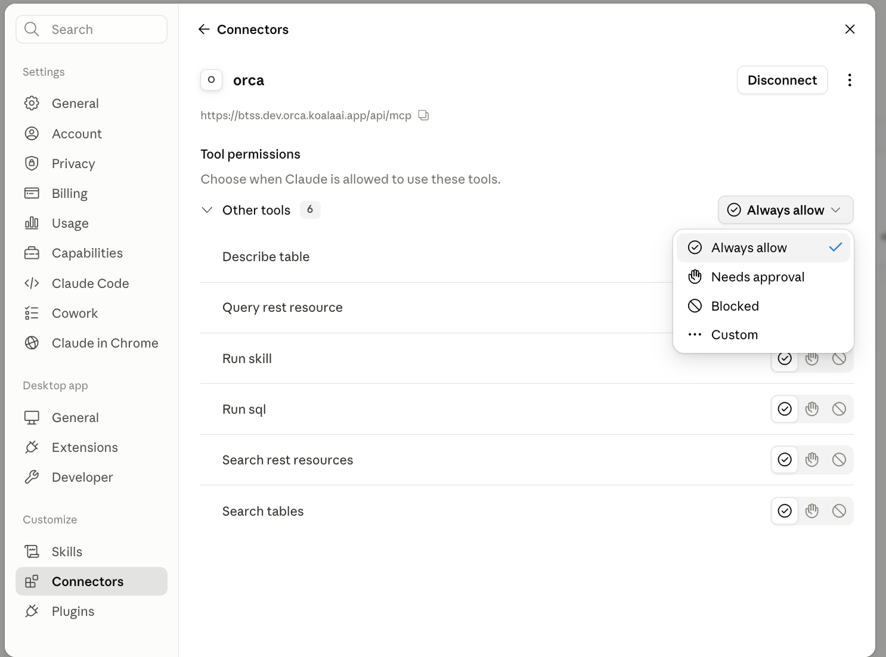Click the Search tables tool name

263,511
